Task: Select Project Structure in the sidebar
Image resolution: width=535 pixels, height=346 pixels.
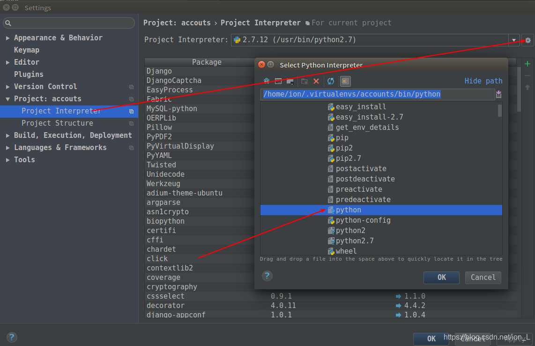Action: tap(69, 123)
